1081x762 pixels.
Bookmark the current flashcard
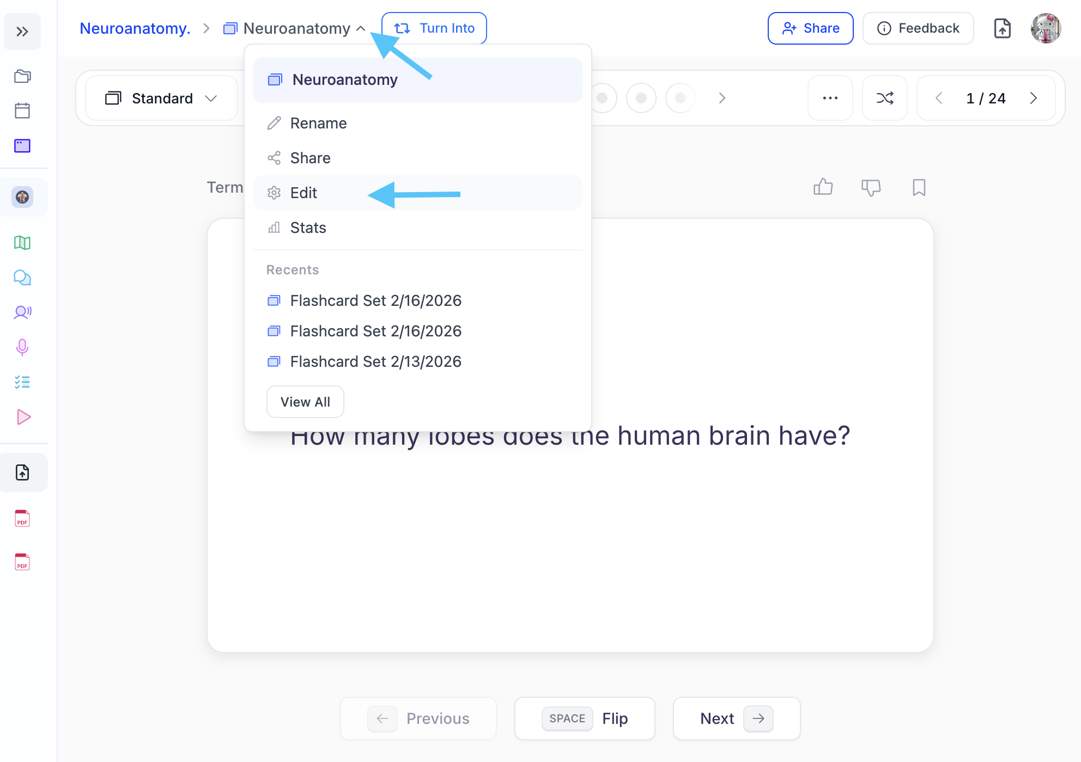tap(919, 187)
